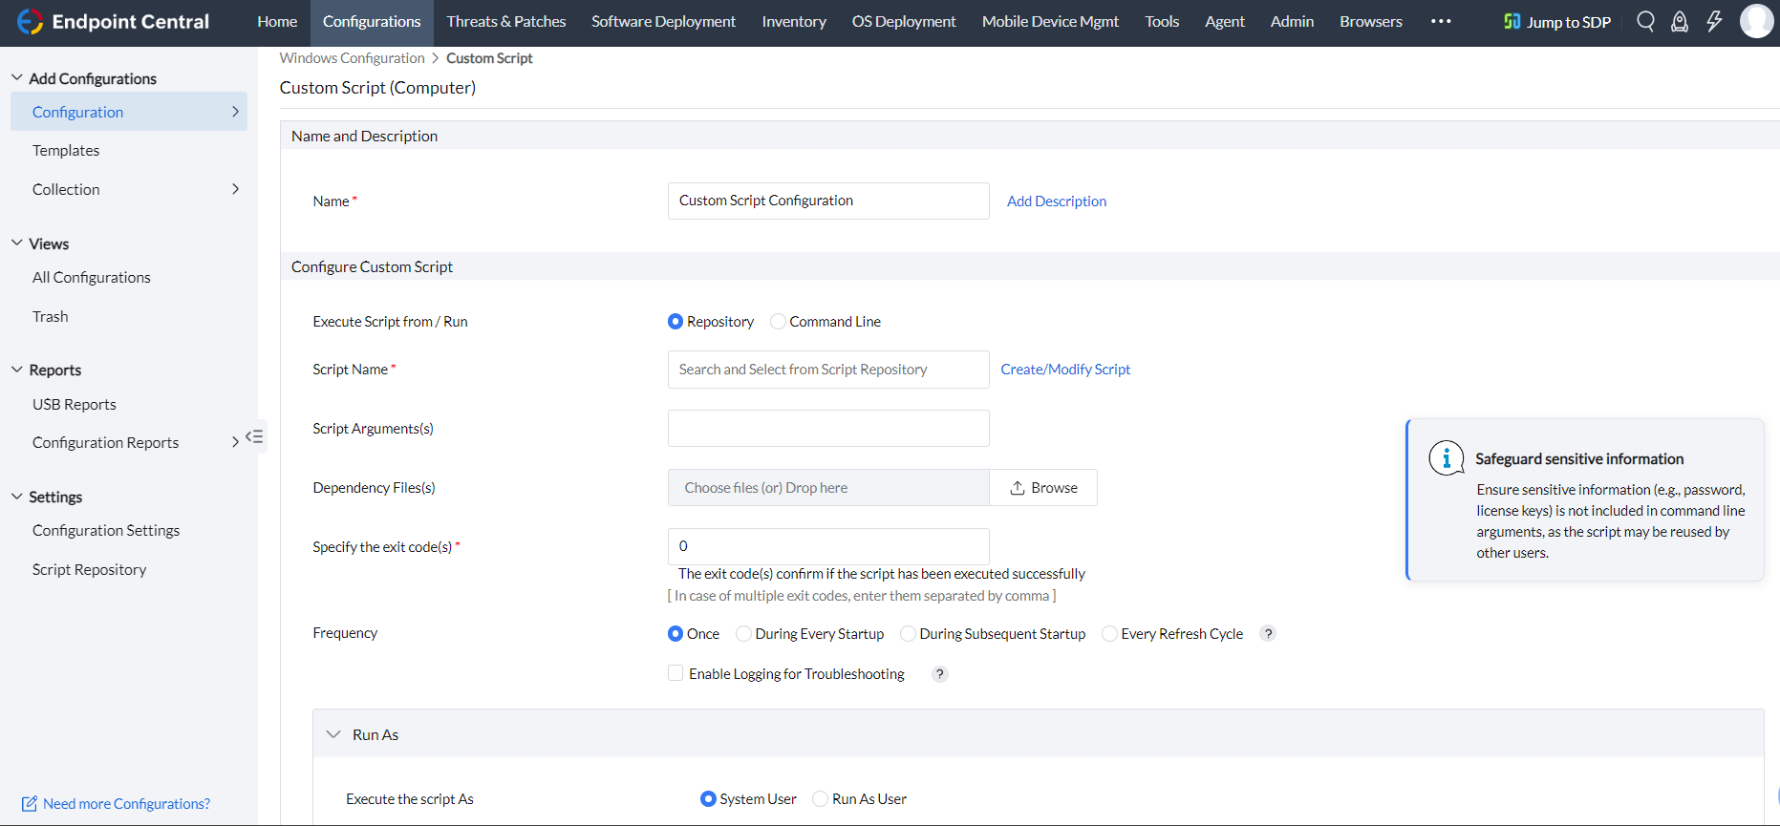Expand the Collection submenu arrow
The height and width of the screenshot is (826, 1780).
tap(235, 189)
